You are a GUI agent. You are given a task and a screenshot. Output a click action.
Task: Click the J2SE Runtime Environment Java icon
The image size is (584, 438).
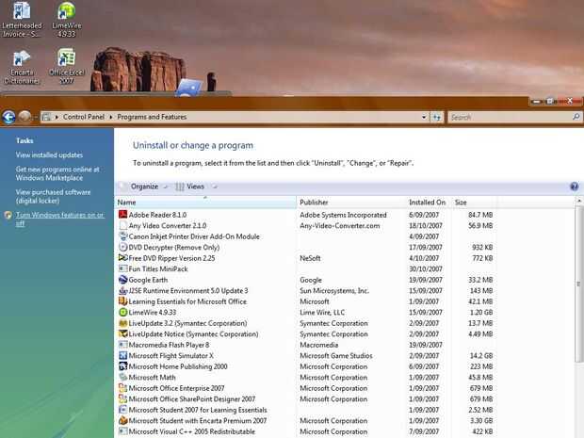coord(122,290)
